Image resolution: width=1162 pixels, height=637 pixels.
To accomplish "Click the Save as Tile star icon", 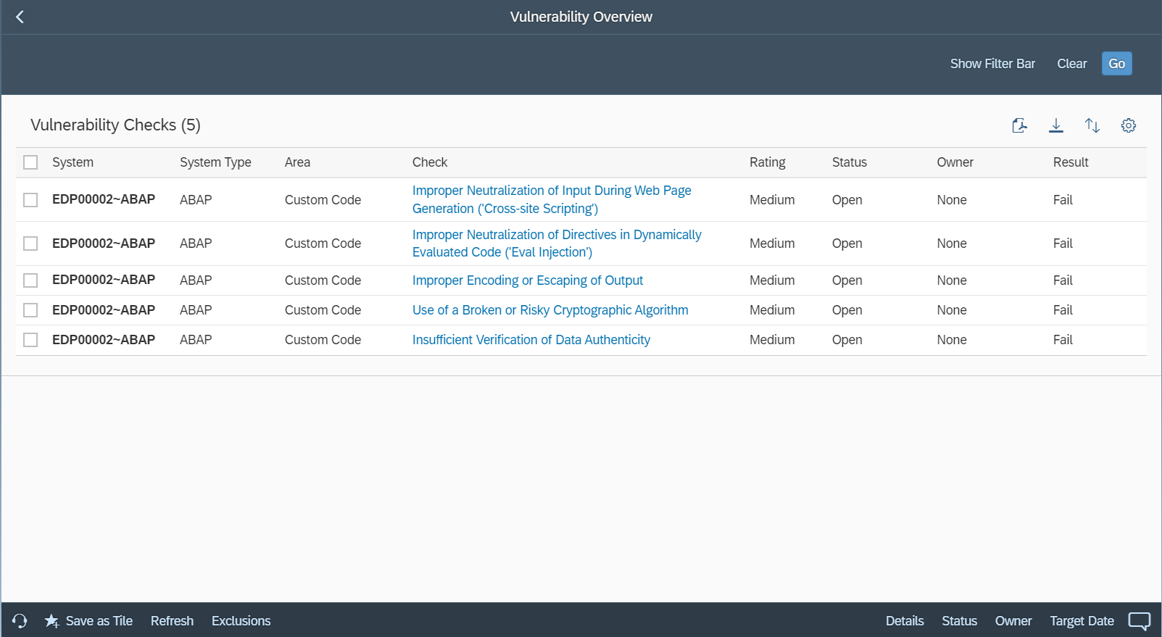I will [x=52, y=621].
